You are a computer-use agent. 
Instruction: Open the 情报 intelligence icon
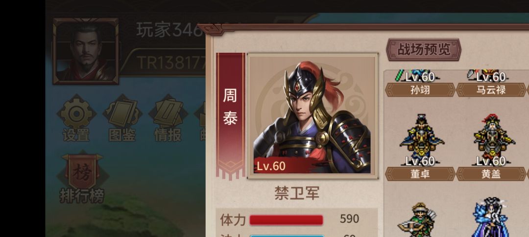coord(168,114)
